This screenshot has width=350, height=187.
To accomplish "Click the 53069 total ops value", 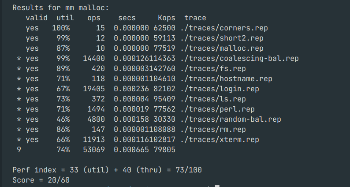I will click(x=94, y=150).
